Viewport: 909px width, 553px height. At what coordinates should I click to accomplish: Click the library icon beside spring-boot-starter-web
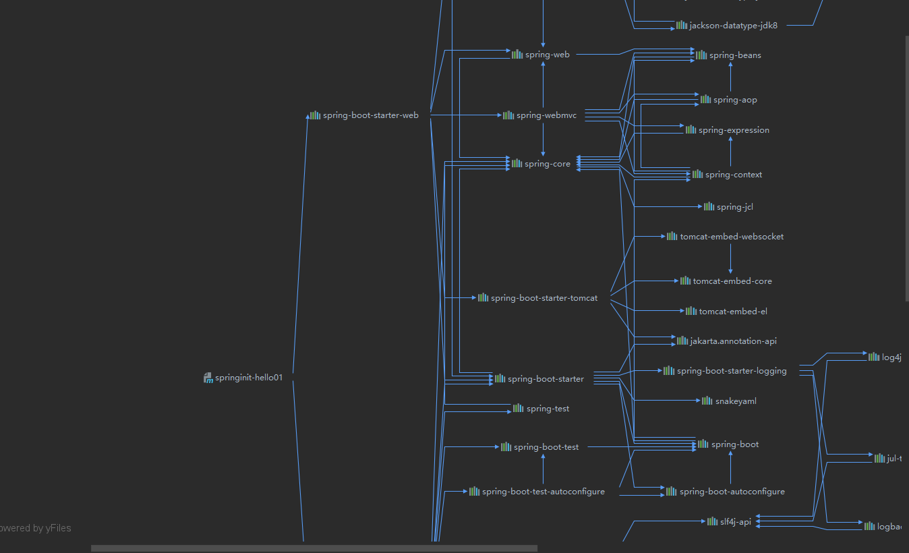click(x=315, y=115)
